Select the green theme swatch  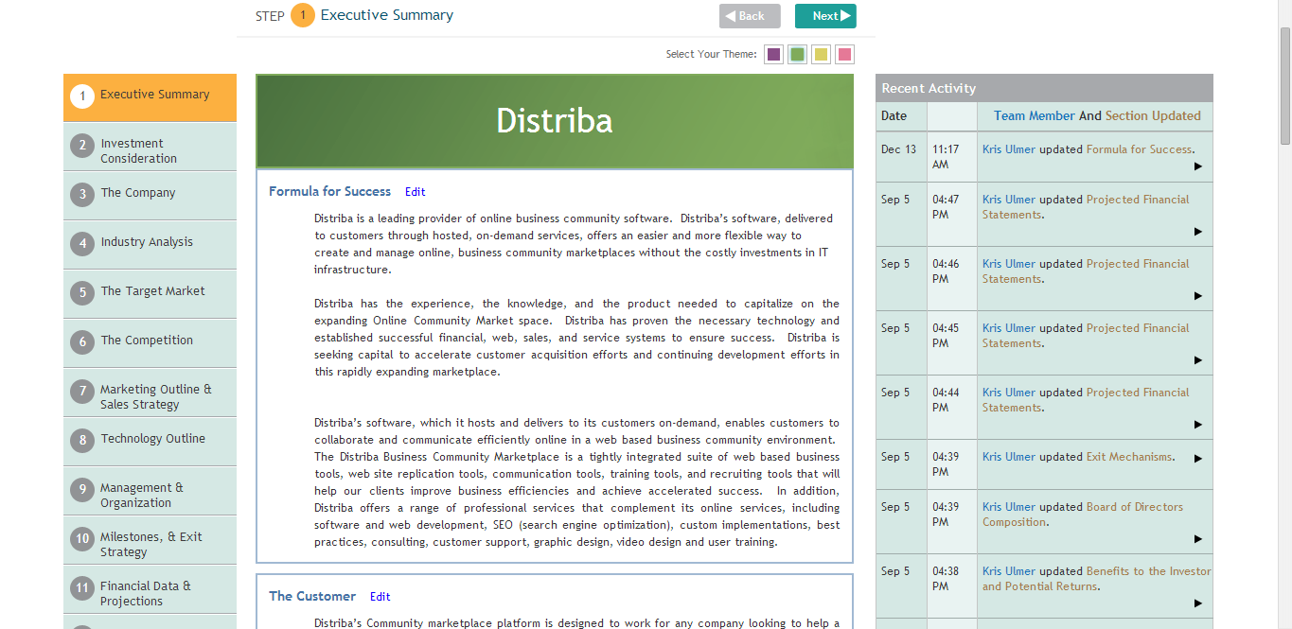click(798, 55)
